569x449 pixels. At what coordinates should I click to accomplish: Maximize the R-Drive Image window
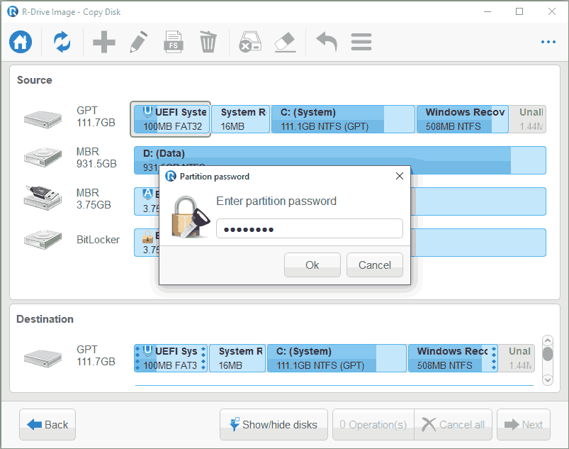pos(519,11)
